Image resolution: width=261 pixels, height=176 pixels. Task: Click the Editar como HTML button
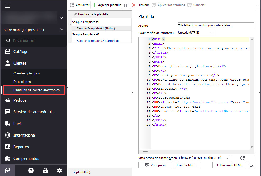(x=229, y=165)
